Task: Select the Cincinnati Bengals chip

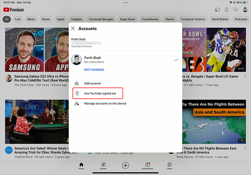Action: tap(101, 19)
